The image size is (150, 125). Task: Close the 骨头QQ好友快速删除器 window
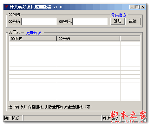[x=143, y=7]
